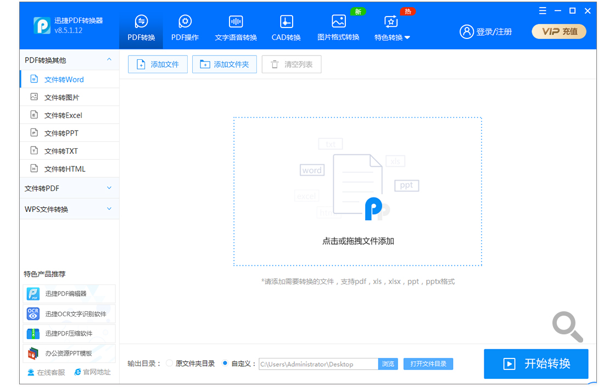
Task: Open 迅捷PDF压缩软件 product recommendation
Action: 69,334
